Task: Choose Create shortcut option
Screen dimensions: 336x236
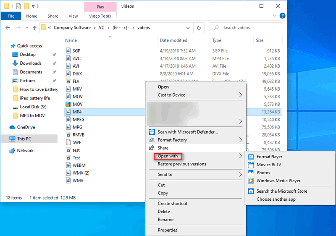Action: (x=172, y=203)
